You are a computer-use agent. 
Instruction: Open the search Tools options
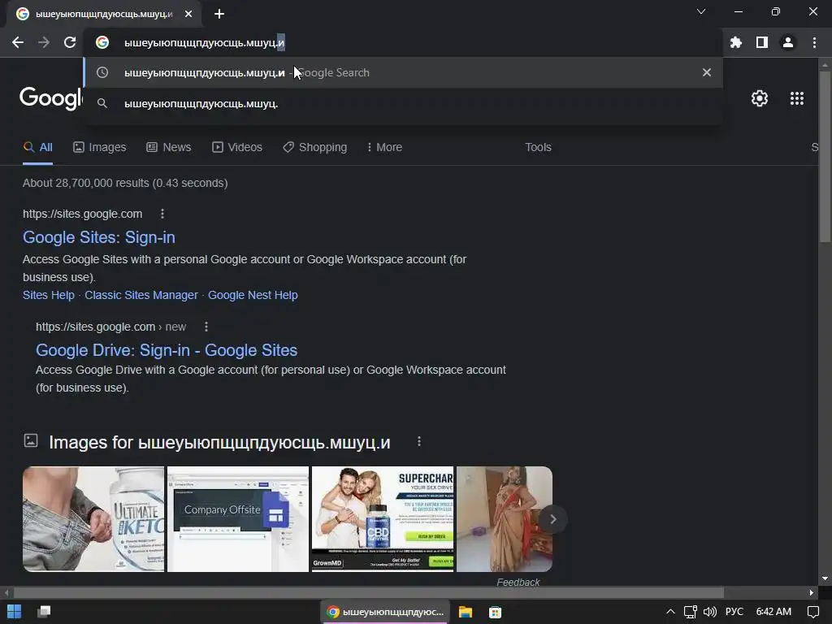click(538, 147)
